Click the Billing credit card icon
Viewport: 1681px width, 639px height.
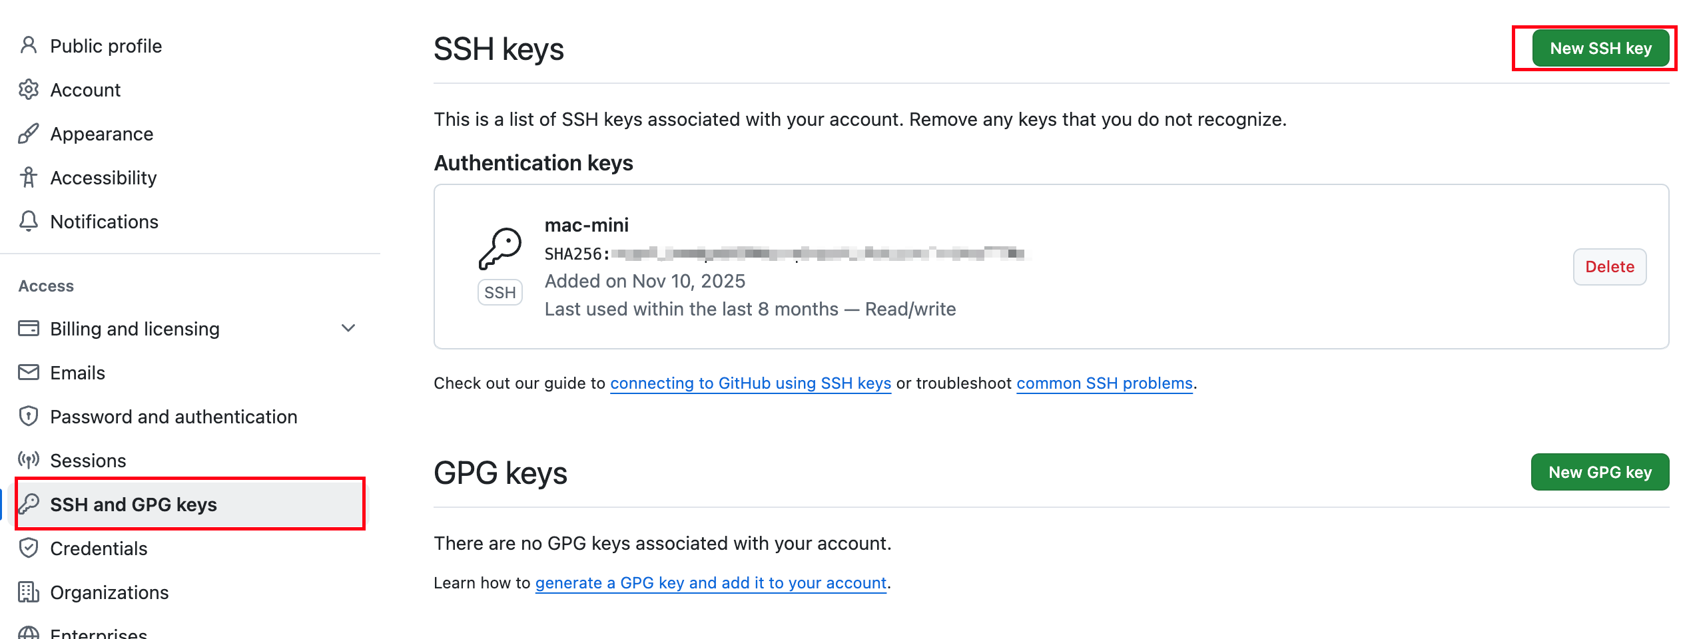(29, 328)
